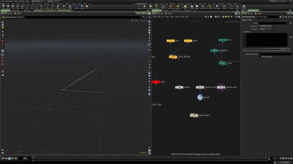The image size is (293, 164).
Task: Select the pointjitter1 node
Action: tap(215, 51)
